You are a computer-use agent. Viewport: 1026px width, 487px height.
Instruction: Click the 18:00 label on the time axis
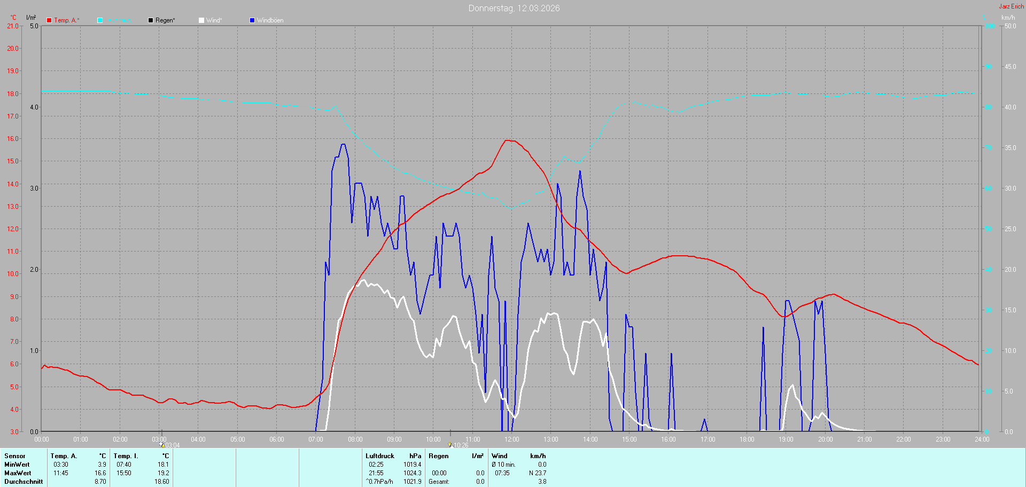coord(747,439)
